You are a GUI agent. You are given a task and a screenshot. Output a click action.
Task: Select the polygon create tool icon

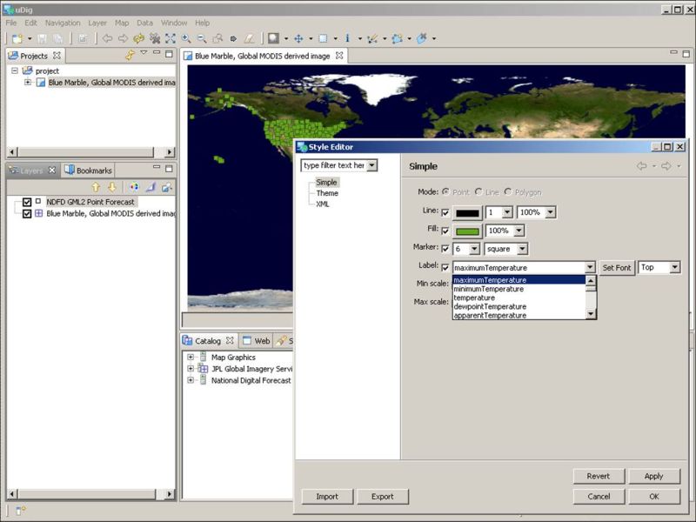pyautogui.click(x=397, y=38)
